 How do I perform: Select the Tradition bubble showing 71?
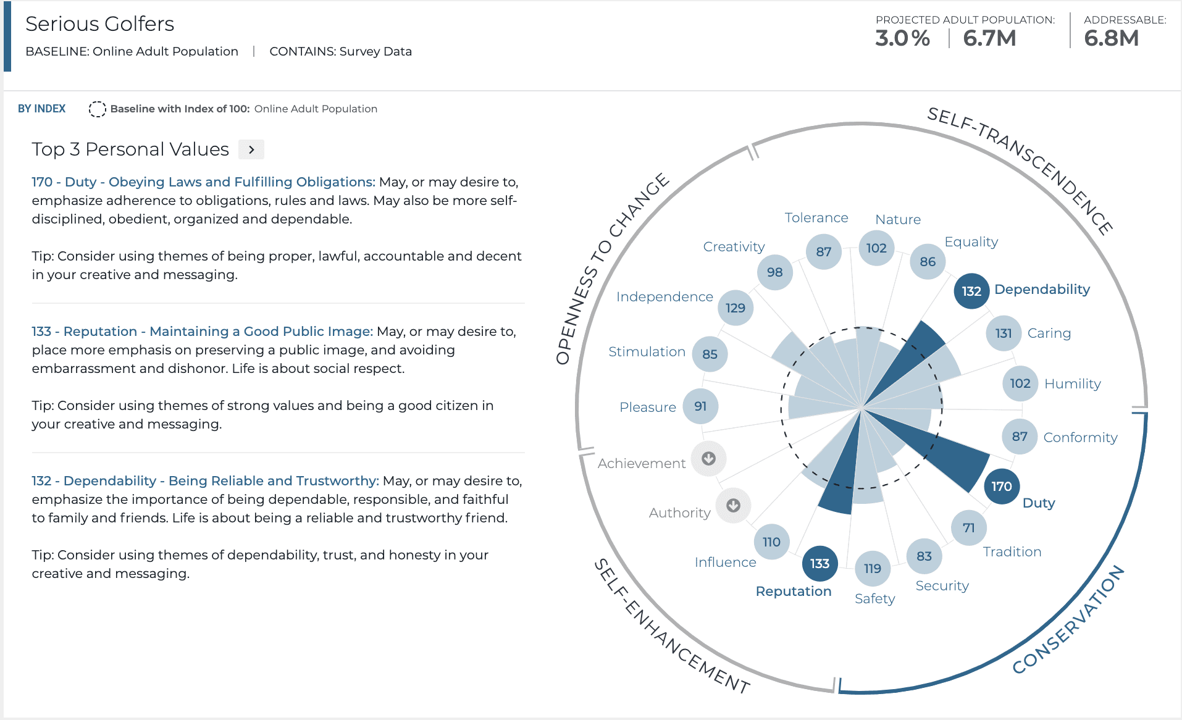(x=968, y=527)
